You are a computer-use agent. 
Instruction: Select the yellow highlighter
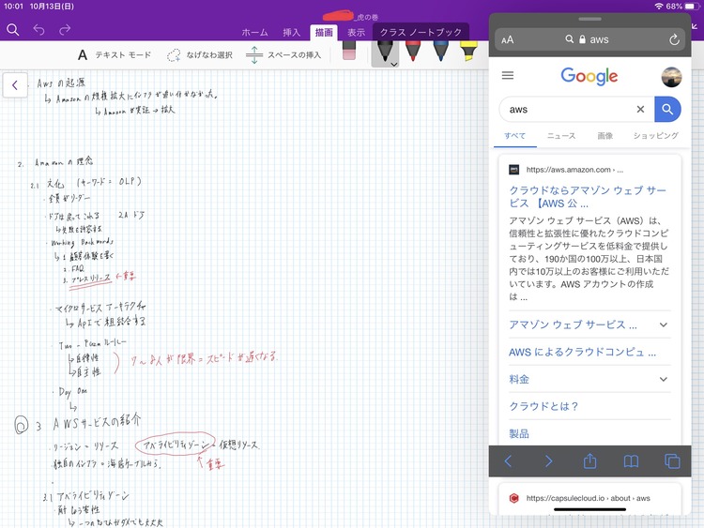click(x=468, y=51)
